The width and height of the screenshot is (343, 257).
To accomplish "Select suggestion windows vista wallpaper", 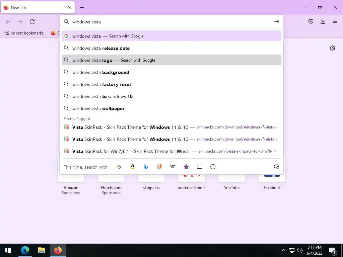I will pyautogui.click(x=171, y=108).
